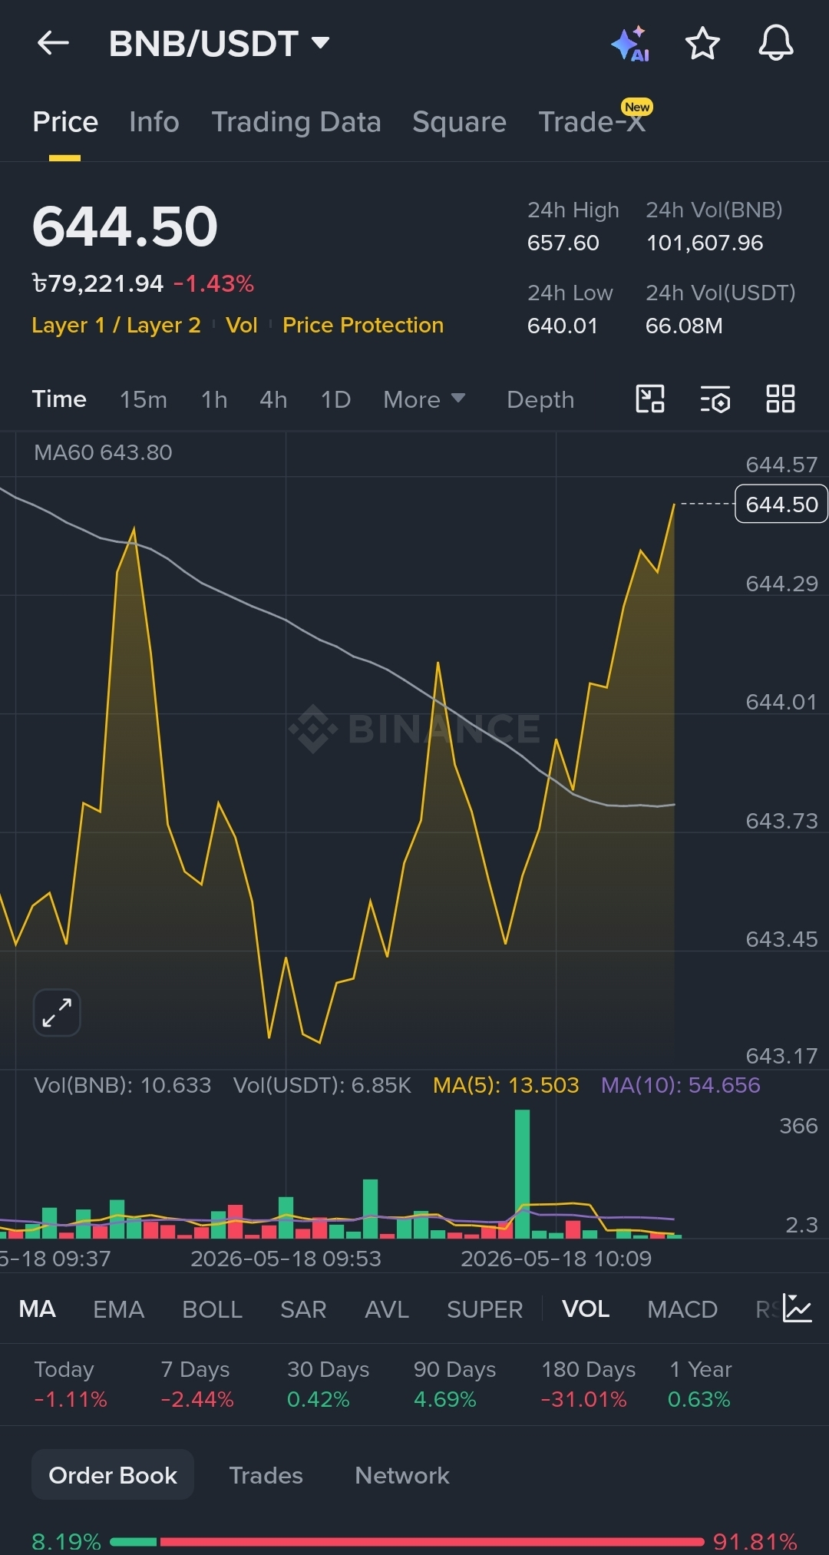Tap the 24h Low value 640.01
The image size is (829, 1555).
pos(563,326)
